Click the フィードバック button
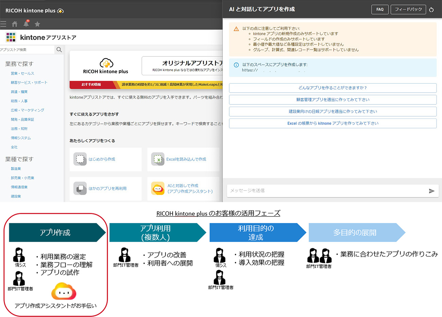 click(408, 10)
